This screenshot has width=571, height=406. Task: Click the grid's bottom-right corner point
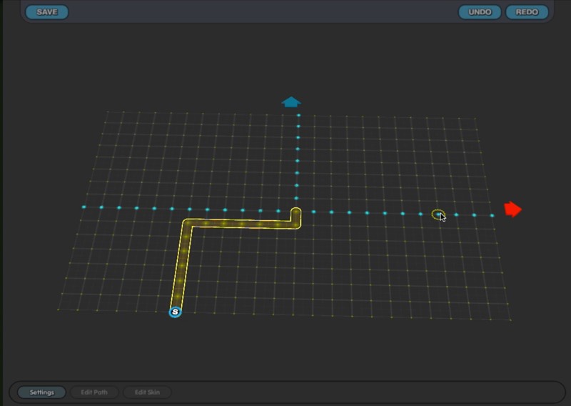510,319
